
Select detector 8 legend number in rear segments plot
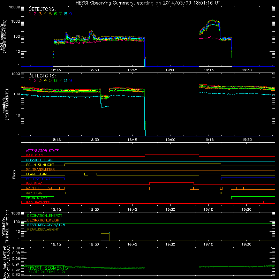(x=66, y=81)
